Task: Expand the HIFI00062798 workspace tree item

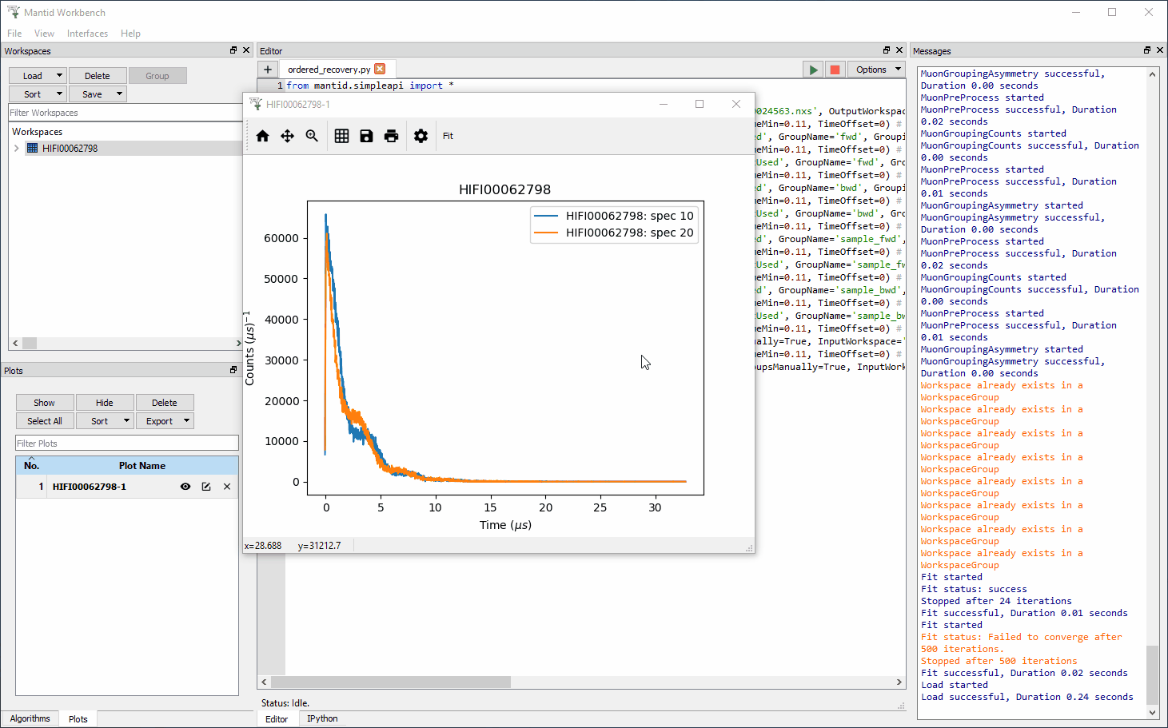Action: tap(17, 149)
